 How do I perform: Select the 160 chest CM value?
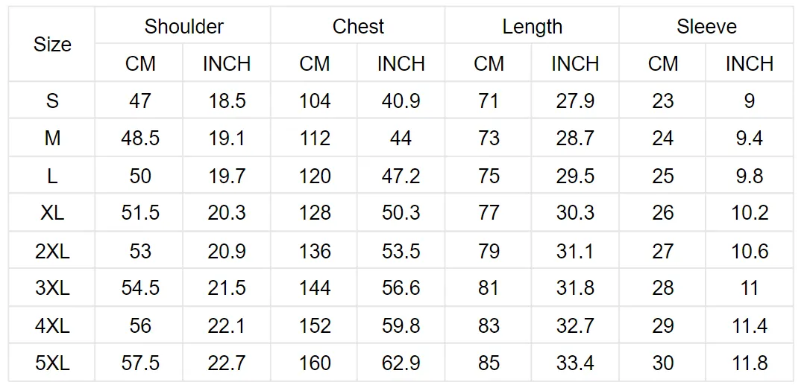point(315,363)
